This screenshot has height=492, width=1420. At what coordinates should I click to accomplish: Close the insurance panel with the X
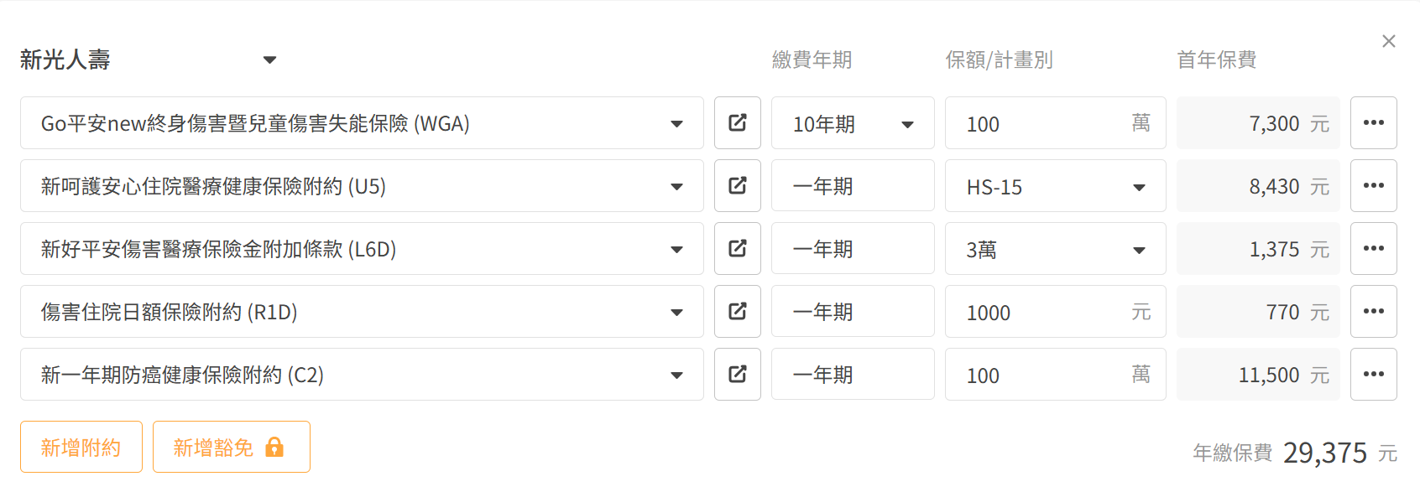(x=1388, y=41)
